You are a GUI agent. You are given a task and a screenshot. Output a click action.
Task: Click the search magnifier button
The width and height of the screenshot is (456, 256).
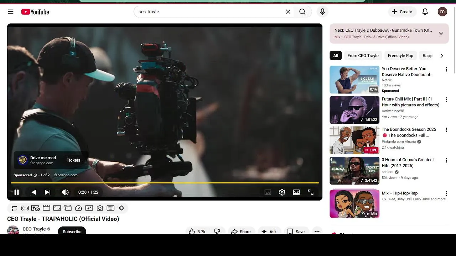(302, 12)
